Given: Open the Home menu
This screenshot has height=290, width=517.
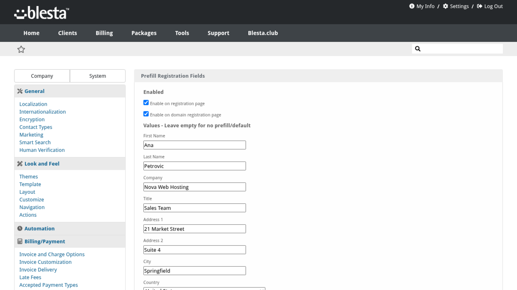Looking at the screenshot, I should [32, 33].
